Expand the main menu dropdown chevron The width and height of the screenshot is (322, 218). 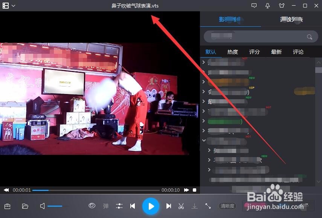pyautogui.click(x=13, y=6)
